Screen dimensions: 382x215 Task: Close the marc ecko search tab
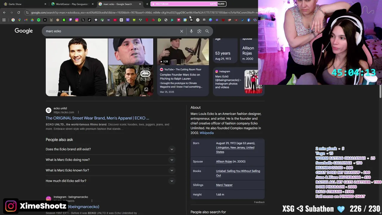[140, 4]
